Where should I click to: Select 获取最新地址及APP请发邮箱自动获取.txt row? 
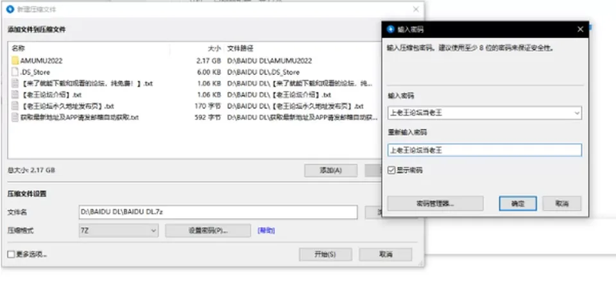194,117
